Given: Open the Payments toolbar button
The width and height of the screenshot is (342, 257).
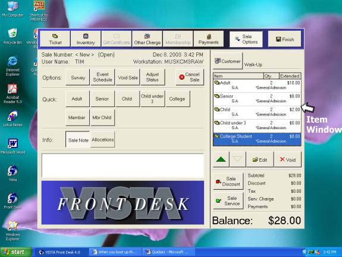Looking at the screenshot, I should click(x=209, y=39).
